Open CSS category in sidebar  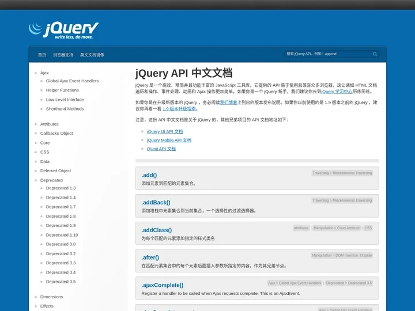click(x=44, y=152)
